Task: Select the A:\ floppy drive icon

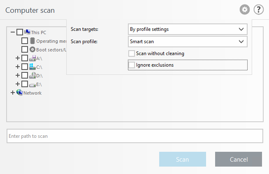Action: pyautogui.click(x=32, y=58)
